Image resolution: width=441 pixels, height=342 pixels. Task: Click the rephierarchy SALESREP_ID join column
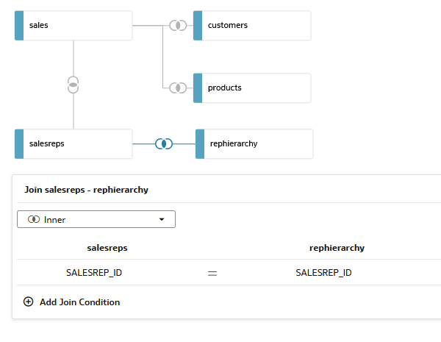[x=323, y=273]
